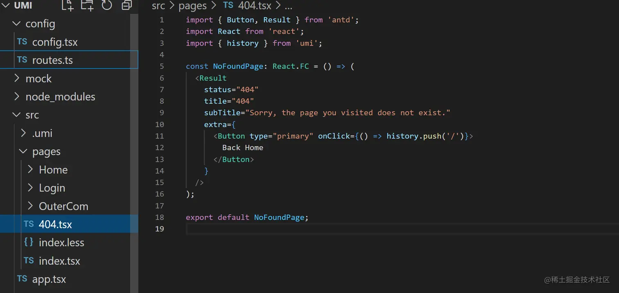This screenshot has width=619, height=293.
Task: Click line number 11 in the gutter
Action: point(160,136)
